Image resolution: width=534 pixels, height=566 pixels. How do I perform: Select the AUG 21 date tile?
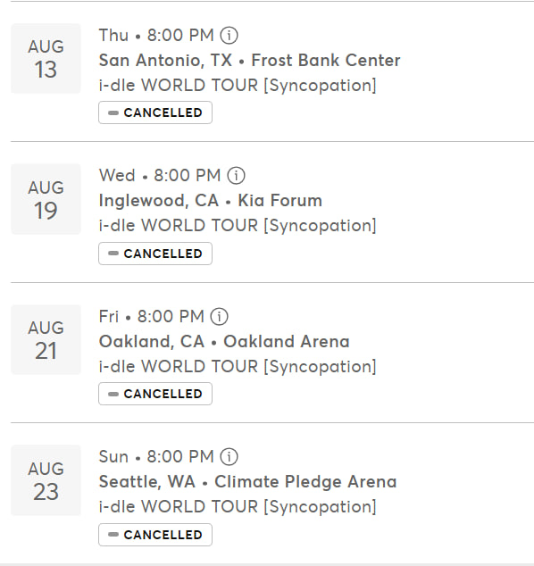tap(46, 339)
